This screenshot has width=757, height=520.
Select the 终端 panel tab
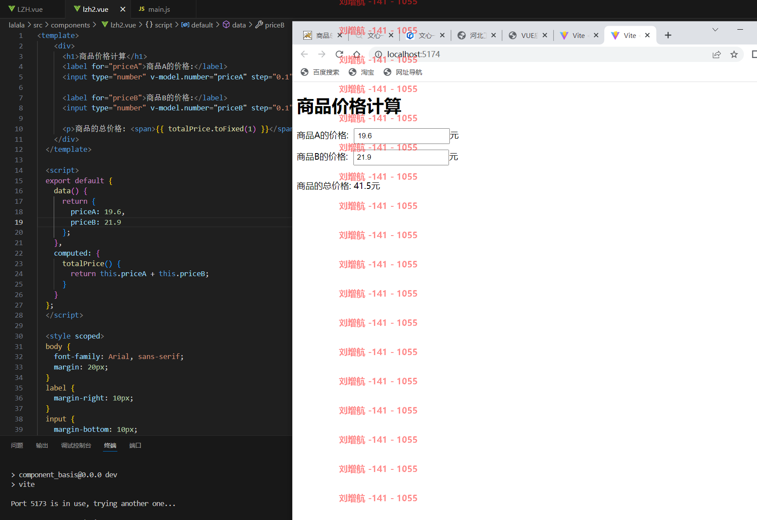[x=110, y=445]
